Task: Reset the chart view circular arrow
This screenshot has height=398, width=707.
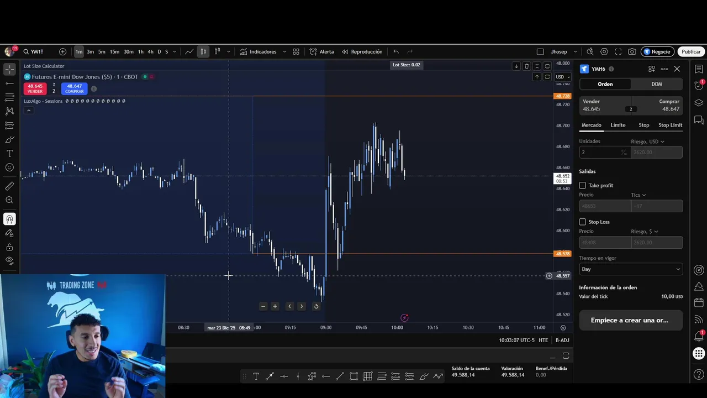Action: 316,306
